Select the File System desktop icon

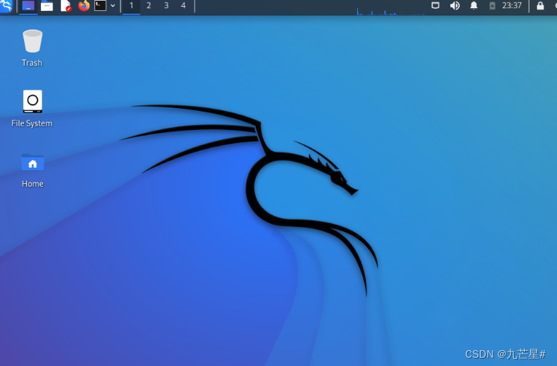pos(32,109)
